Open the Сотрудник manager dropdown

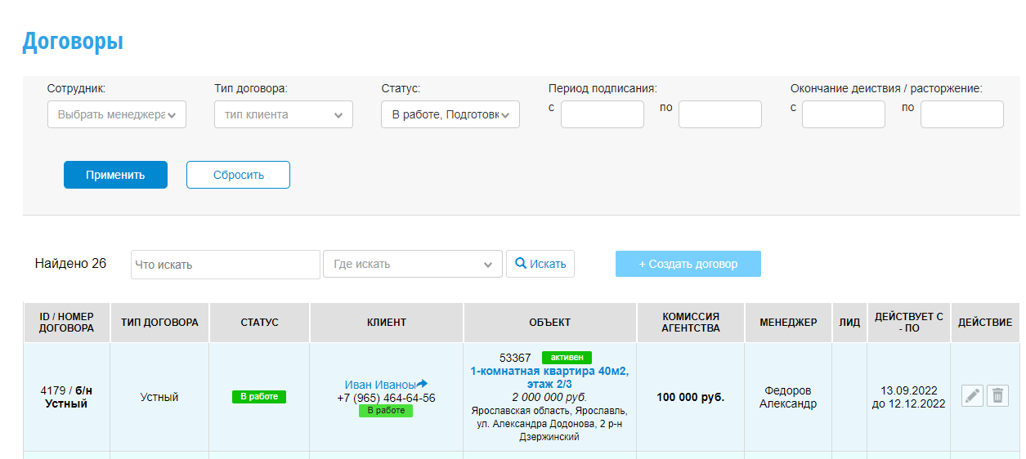117,114
